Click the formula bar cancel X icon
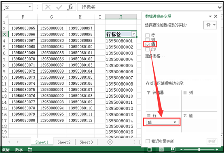Image resolution: width=224 pixels, height=153 pixels. [x=48, y=7]
